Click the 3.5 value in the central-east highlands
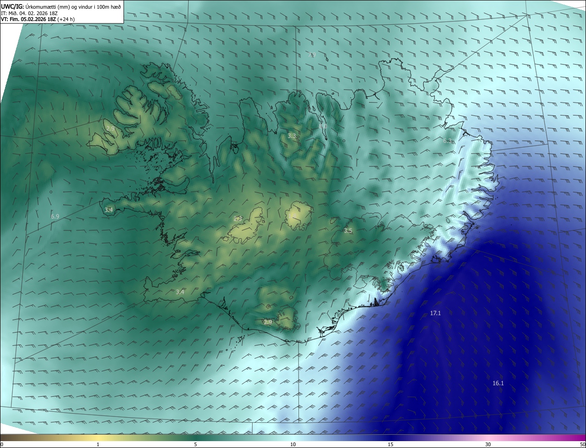This screenshot has height=448, width=586. coord(348,231)
